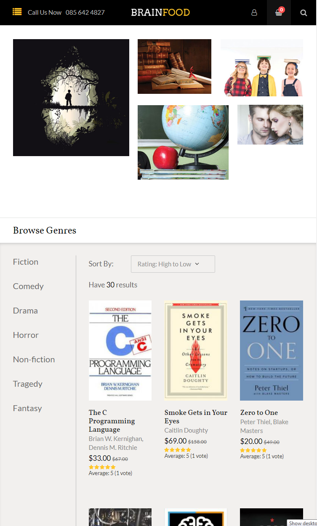This screenshot has width=317, height=526.
Task: Click the user account icon
Action: 254,13
